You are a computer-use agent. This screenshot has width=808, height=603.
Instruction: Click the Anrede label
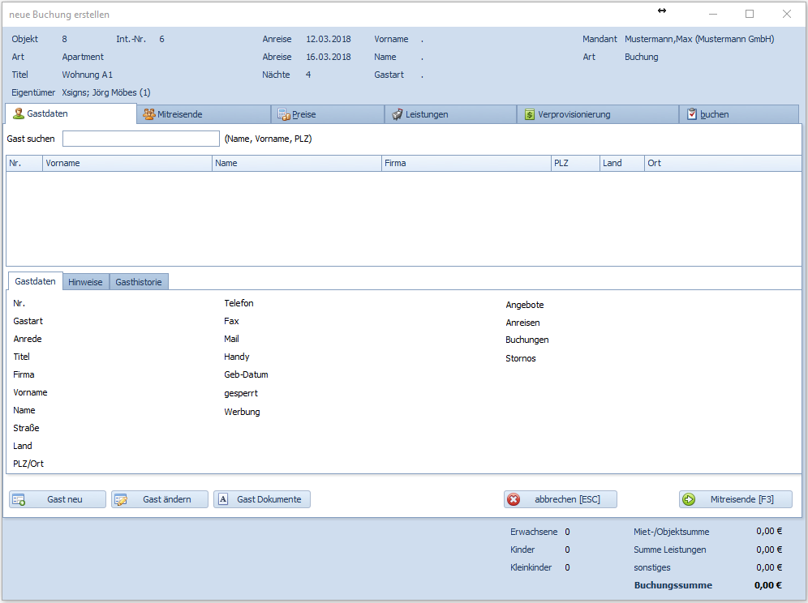pyautogui.click(x=28, y=339)
